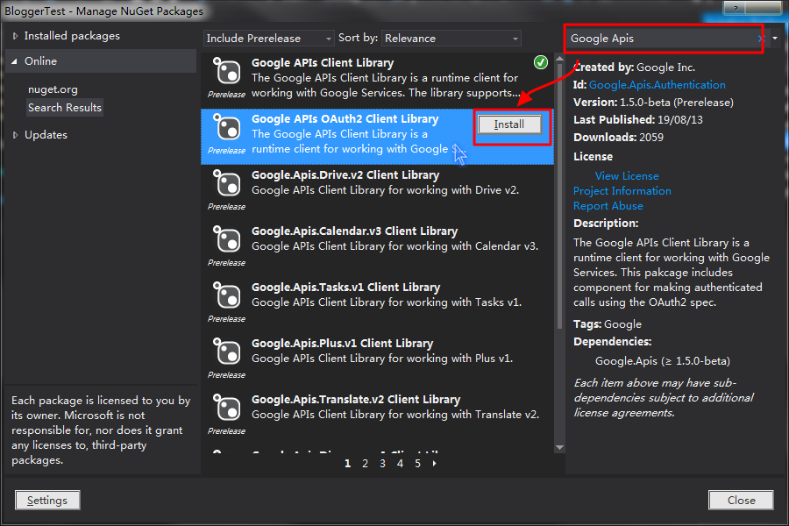Click the Tags: Google text
The height and width of the screenshot is (526, 789).
click(x=608, y=324)
